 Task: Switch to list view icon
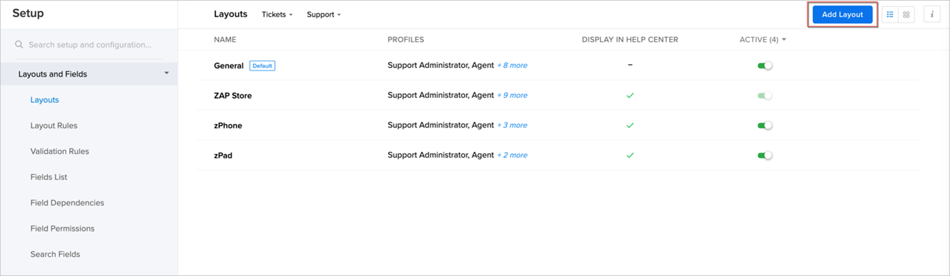click(x=890, y=14)
